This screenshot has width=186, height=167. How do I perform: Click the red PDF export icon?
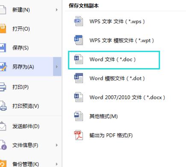pos(79,135)
